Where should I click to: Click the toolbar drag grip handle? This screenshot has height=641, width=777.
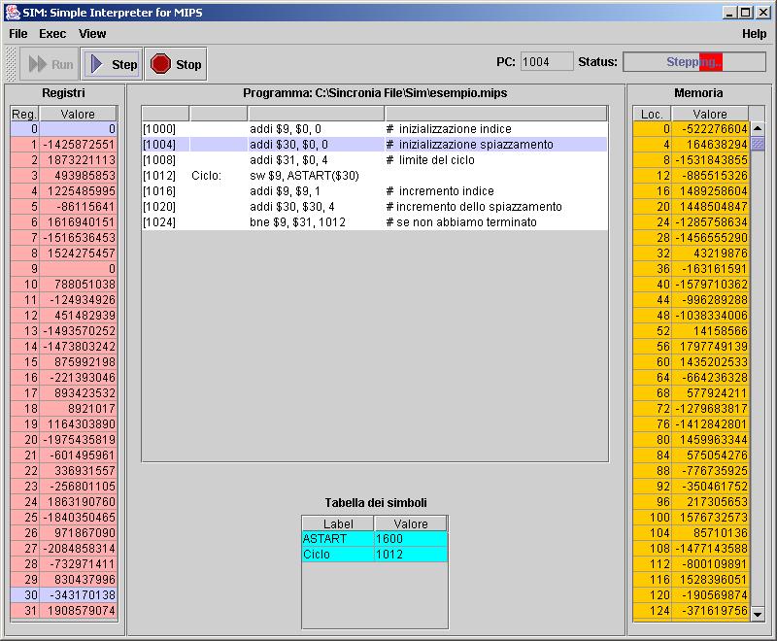tap(11, 64)
